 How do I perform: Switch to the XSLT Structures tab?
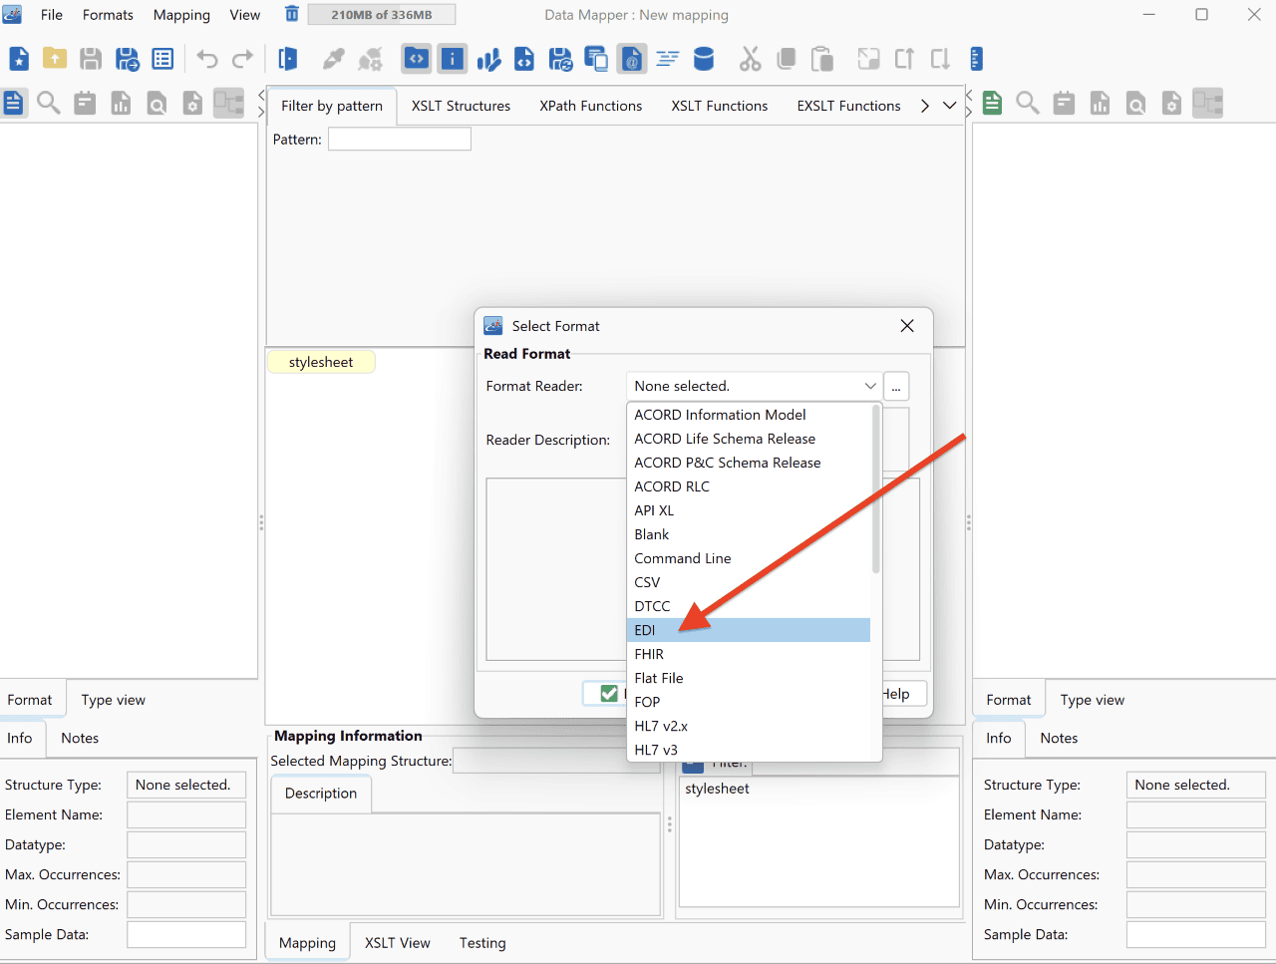pyautogui.click(x=461, y=106)
